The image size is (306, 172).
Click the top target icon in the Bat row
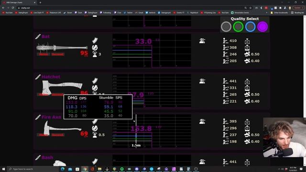coord(247,41)
